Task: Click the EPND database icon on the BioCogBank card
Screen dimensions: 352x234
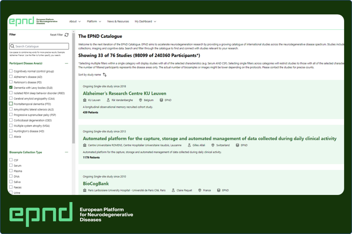Action: point(218,190)
